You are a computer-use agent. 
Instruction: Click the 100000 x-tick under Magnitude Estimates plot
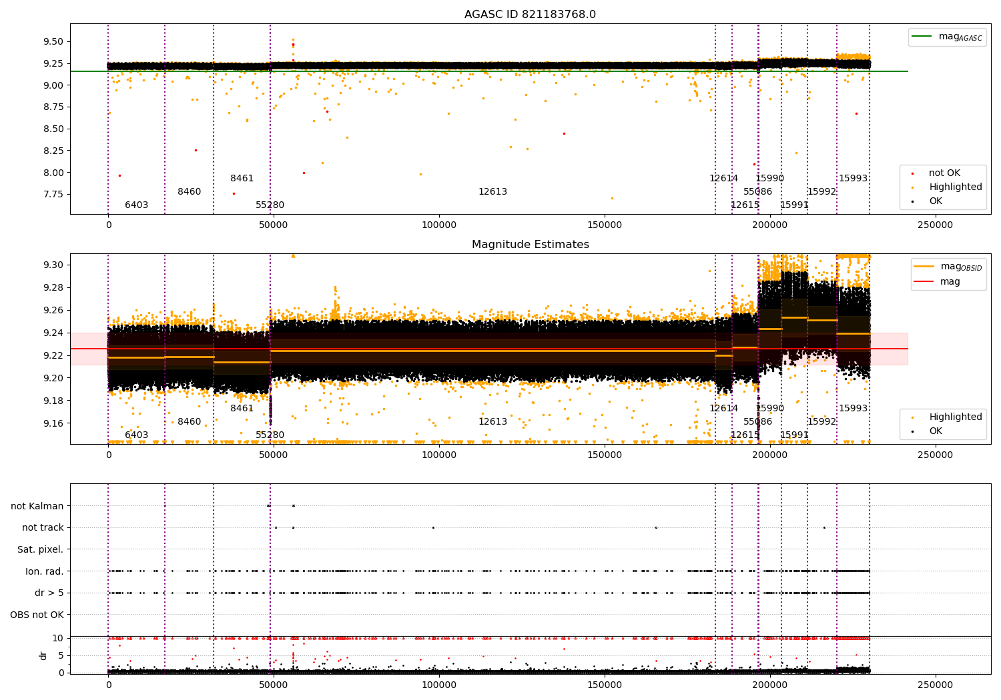[x=439, y=455]
